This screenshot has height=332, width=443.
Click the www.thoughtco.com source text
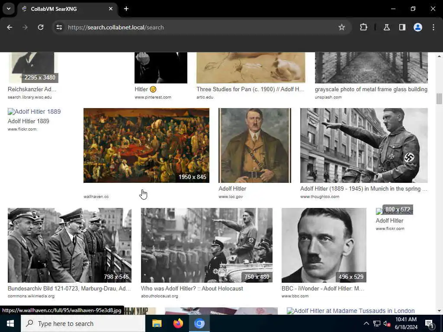tap(320, 197)
